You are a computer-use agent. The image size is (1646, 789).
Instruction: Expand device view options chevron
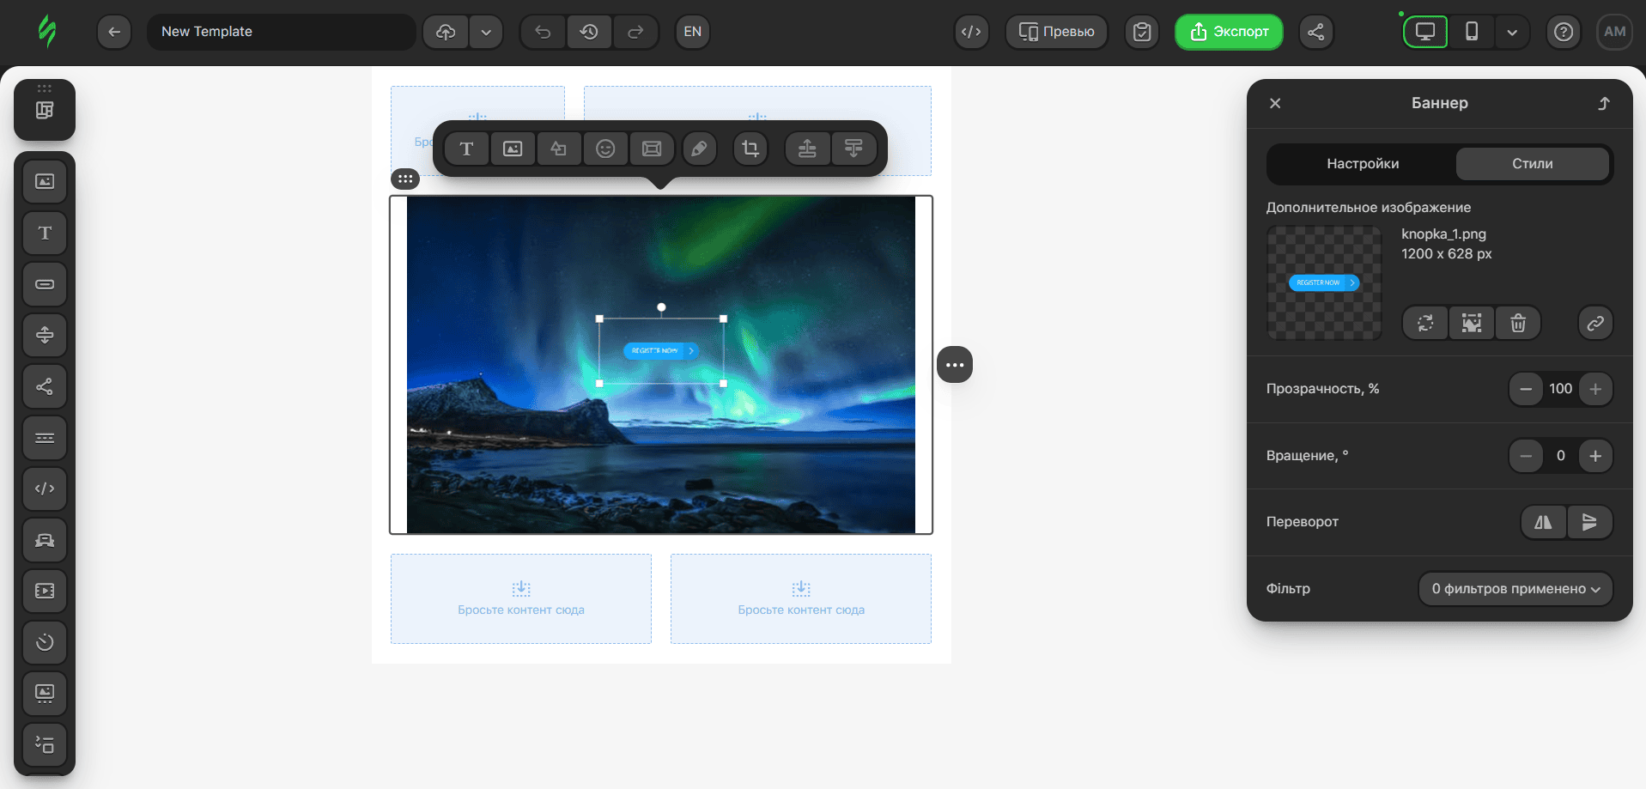click(1512, 32)
